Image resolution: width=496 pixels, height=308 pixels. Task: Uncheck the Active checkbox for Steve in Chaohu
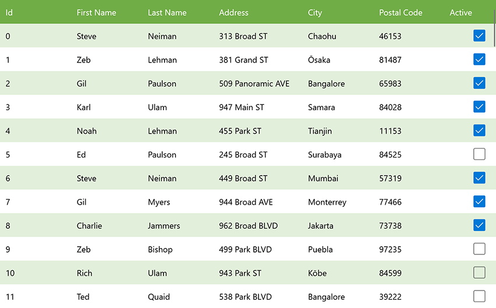479,36
